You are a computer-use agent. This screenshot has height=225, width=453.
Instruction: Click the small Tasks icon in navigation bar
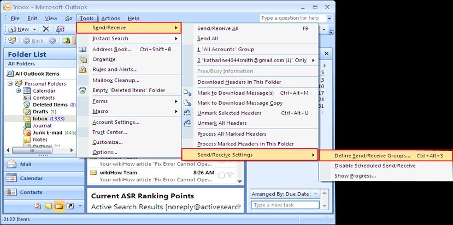38,206
